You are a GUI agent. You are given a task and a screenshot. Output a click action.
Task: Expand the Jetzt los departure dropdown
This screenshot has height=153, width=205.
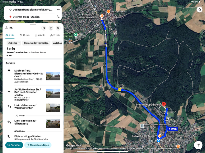[x=14, y=43]
